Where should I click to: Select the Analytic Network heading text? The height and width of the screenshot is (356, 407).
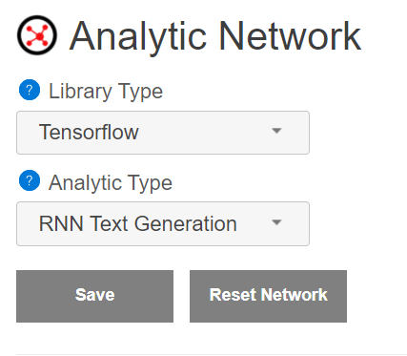point(215,37)
